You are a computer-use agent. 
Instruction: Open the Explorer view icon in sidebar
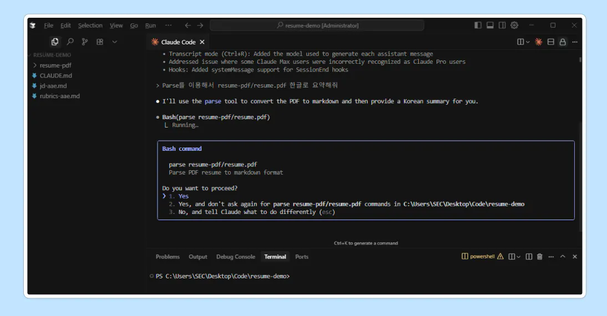click(x=55, y=42)
